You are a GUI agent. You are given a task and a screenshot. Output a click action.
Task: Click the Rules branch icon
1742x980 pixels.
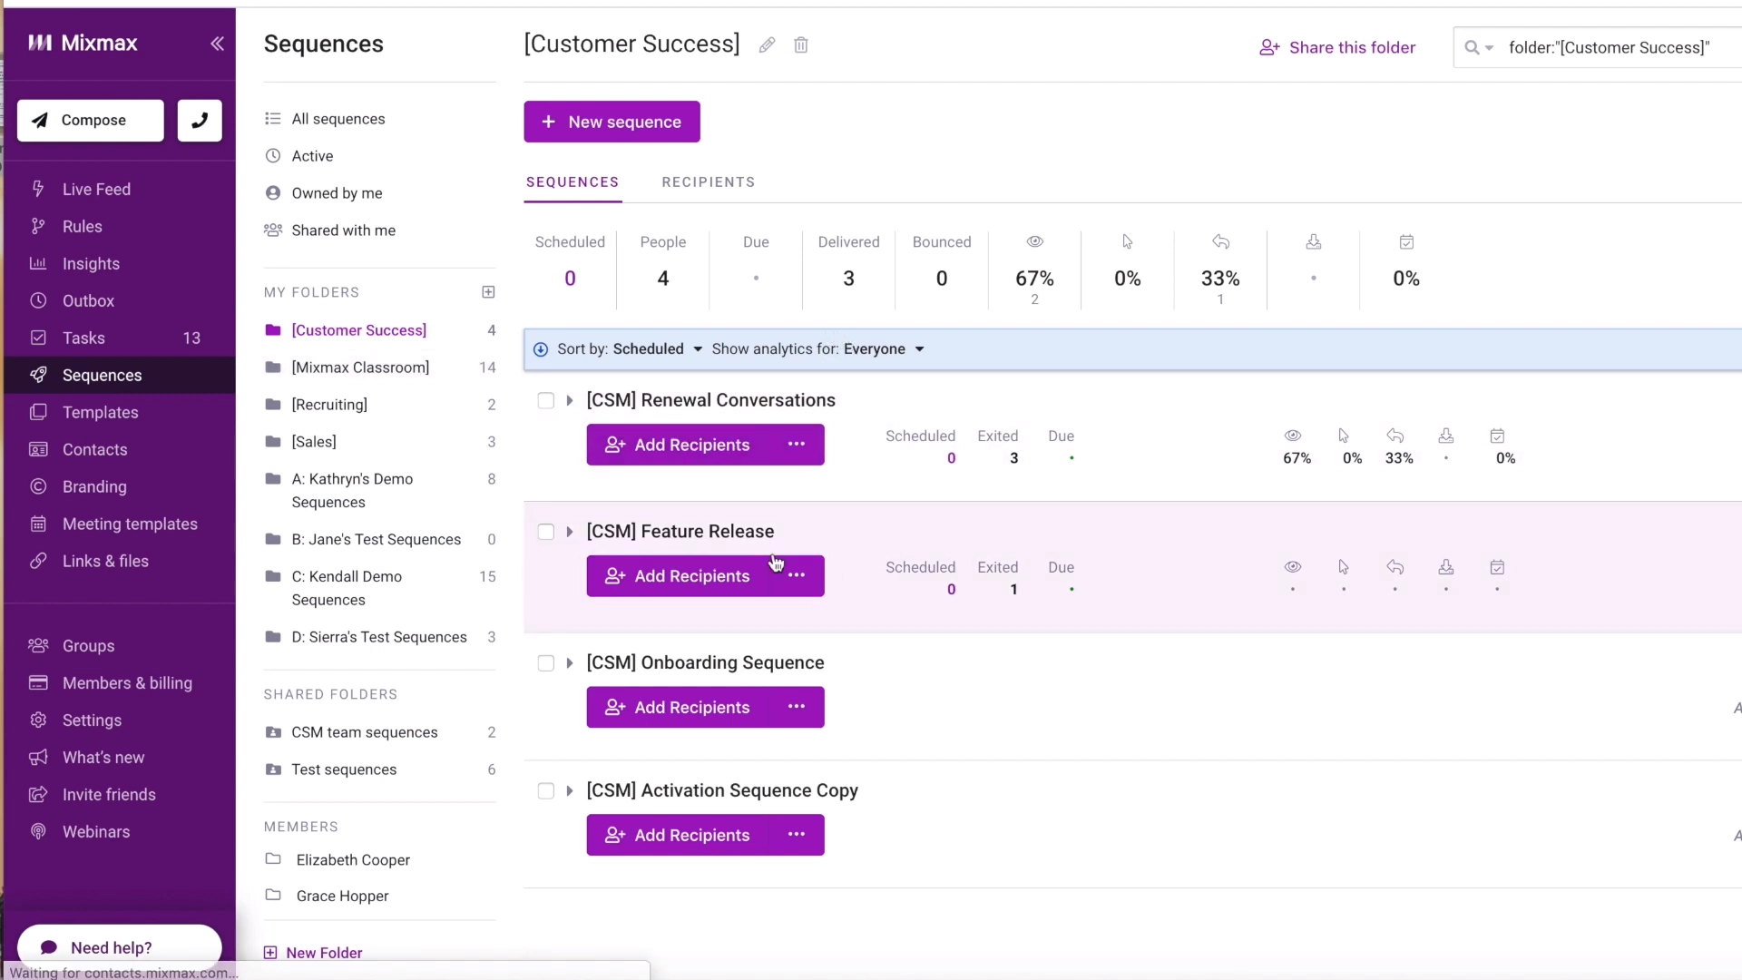pos(38,226)
